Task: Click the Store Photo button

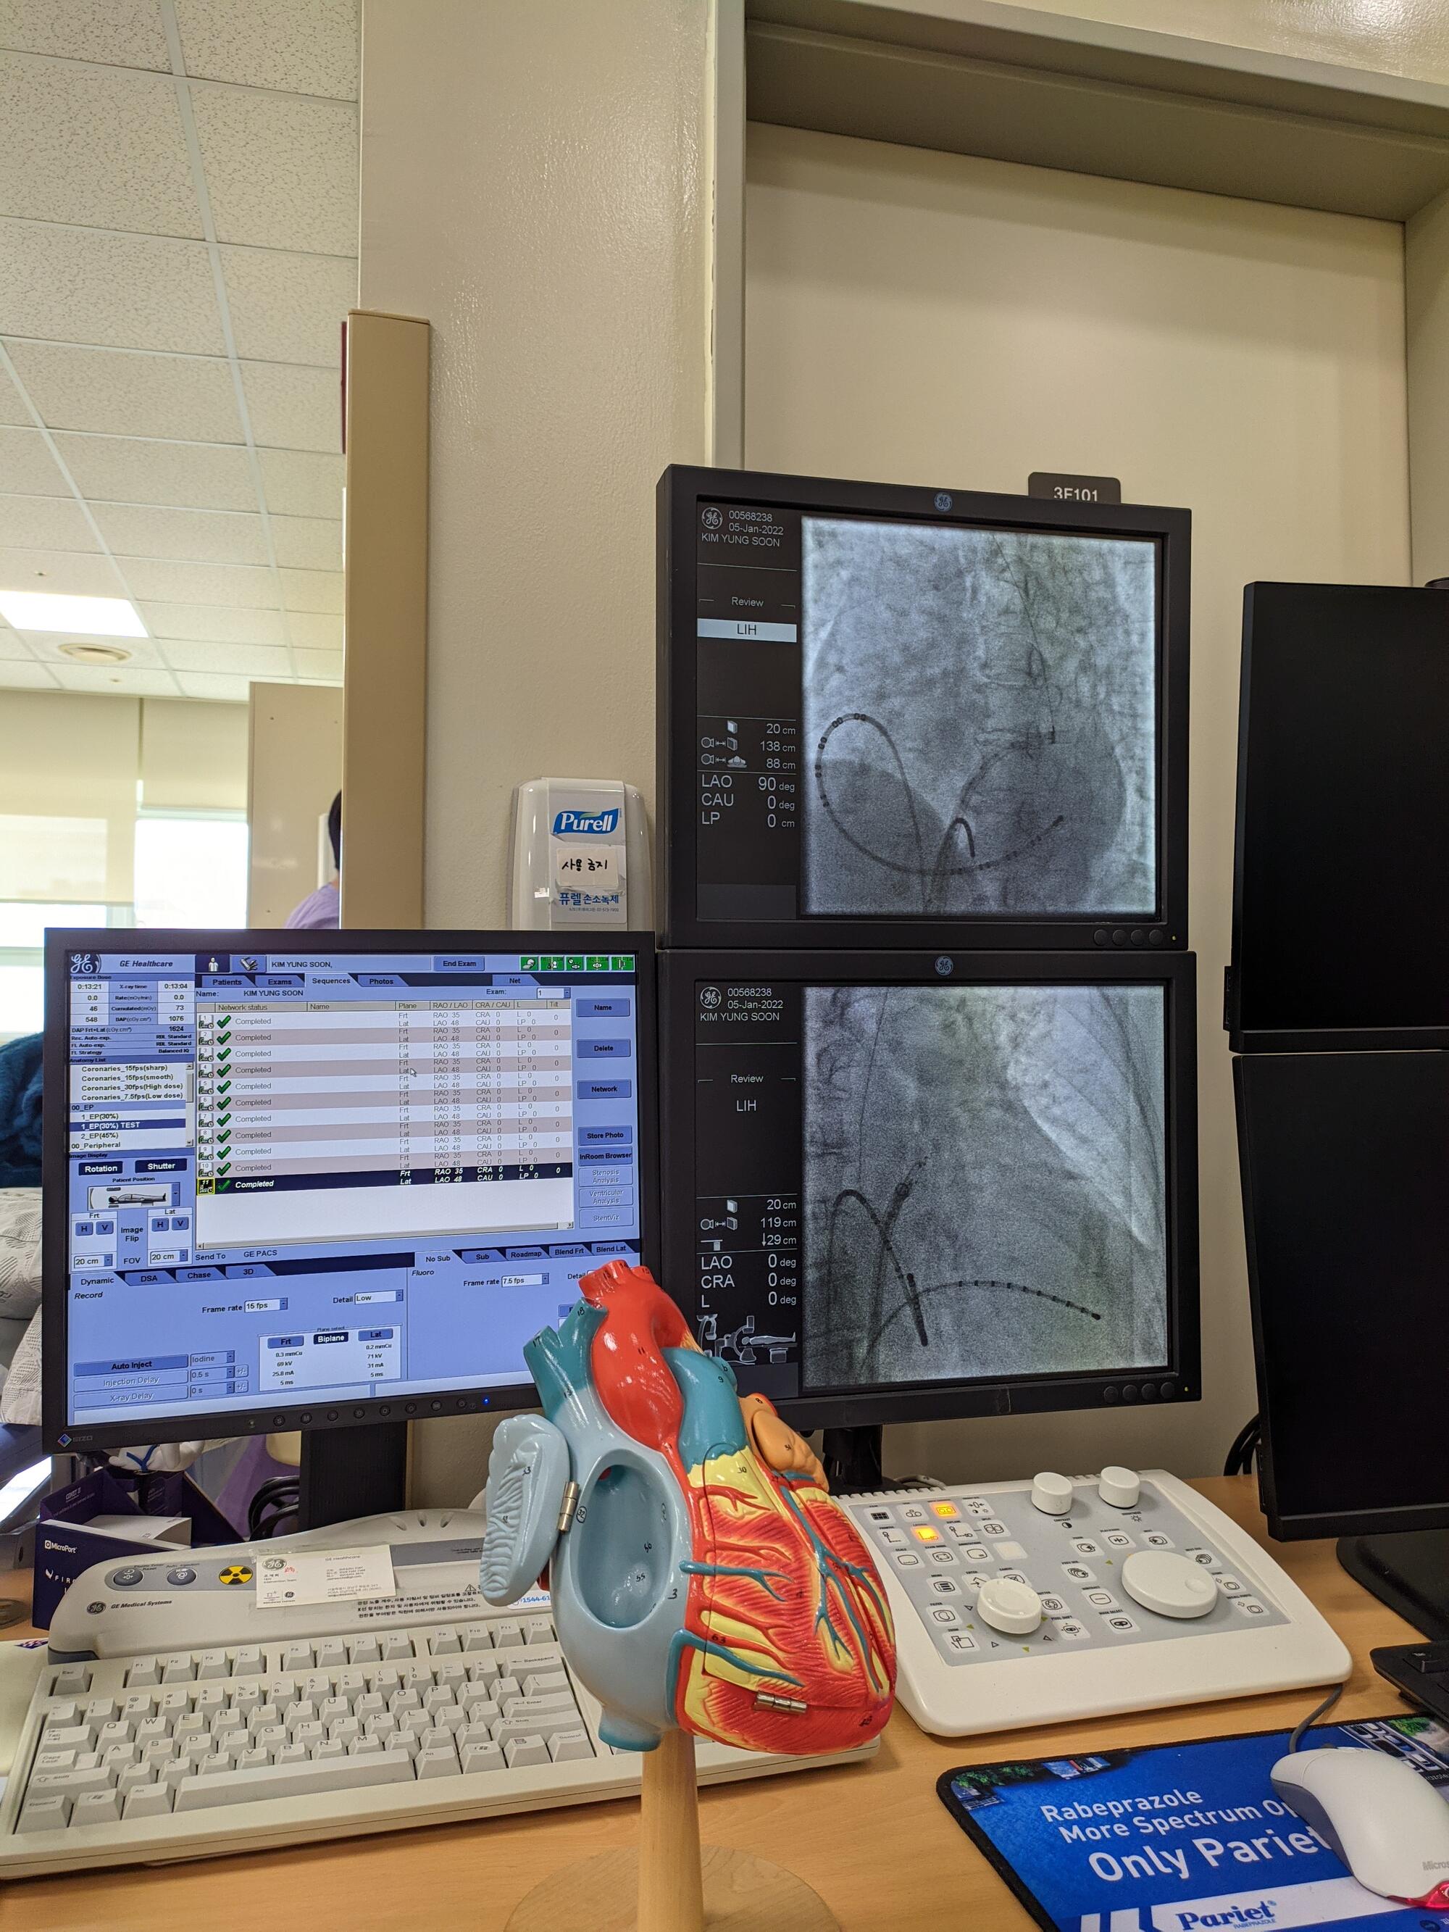Action: tap(604, 1135)
